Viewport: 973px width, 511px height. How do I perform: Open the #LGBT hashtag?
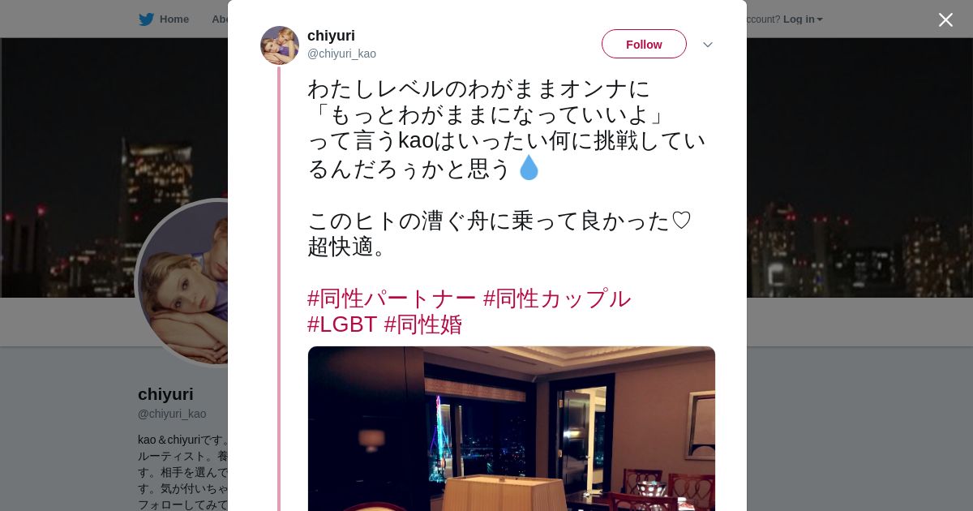pos(342,324)
